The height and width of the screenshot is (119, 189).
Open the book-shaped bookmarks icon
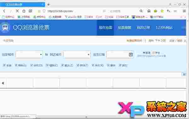click(30, 11)
